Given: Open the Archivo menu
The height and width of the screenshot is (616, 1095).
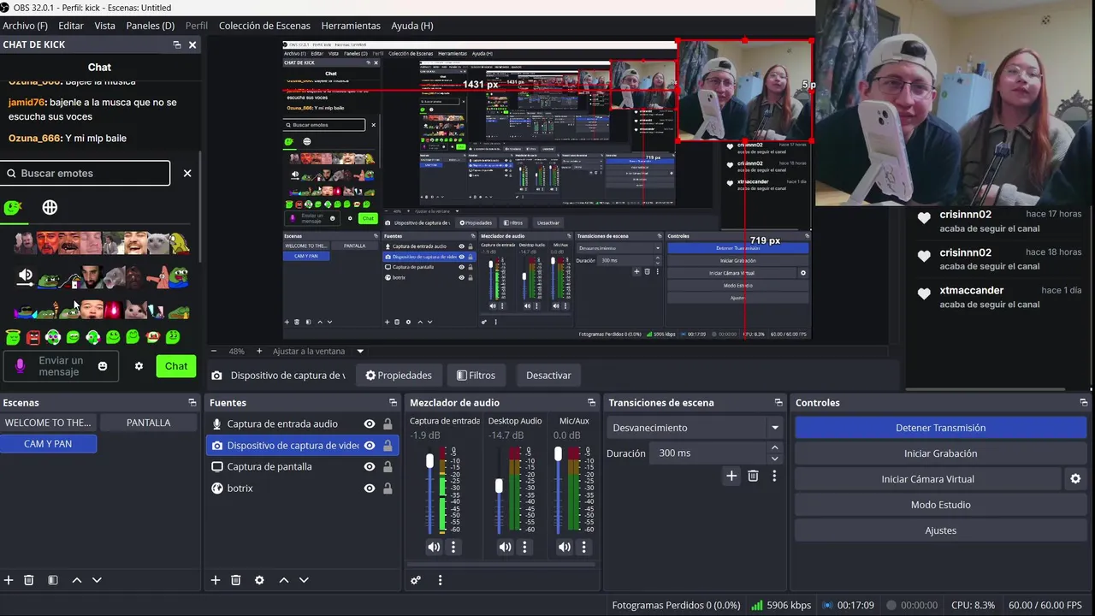Looking at the screenshot, I should point(25,26).
